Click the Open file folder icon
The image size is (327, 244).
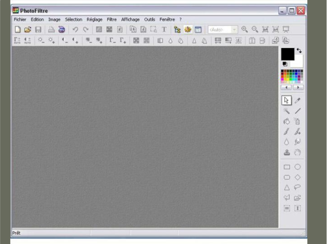[28, 29]
